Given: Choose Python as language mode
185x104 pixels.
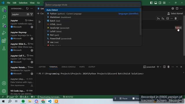Looking at the screenshot, I should point(92,14).
